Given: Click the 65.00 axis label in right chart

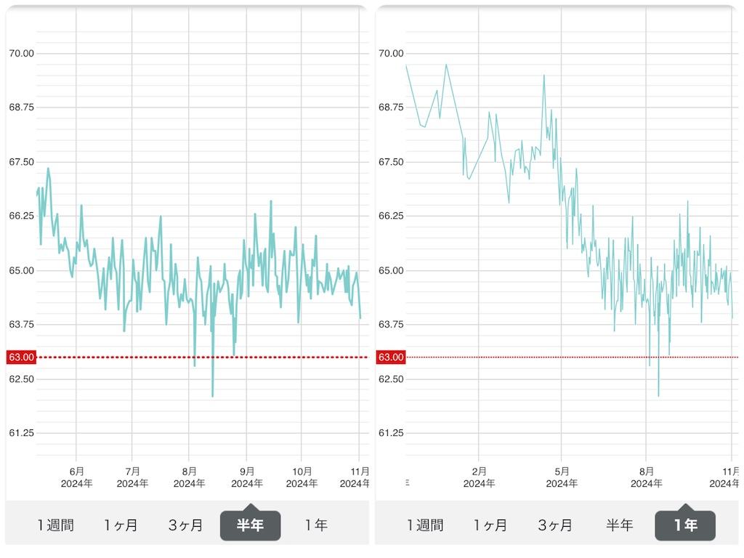Looking at the screenshot, I should pos(390,270).
